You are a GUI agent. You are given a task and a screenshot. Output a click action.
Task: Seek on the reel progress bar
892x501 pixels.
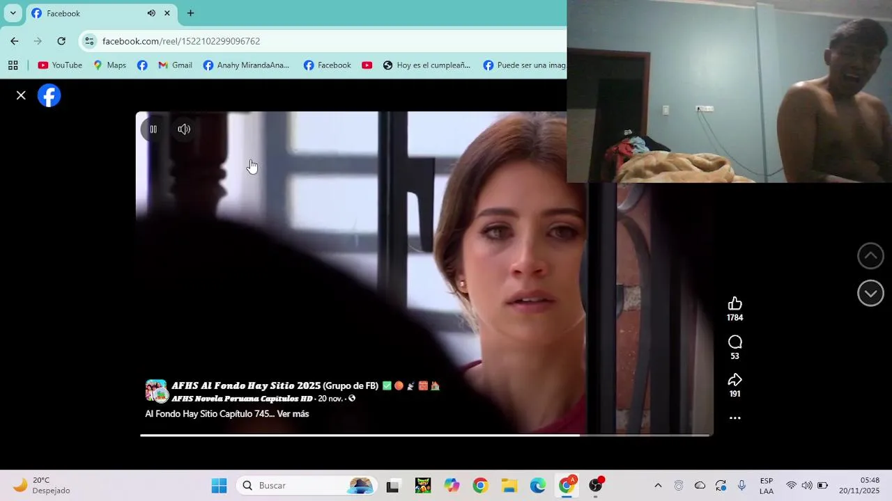(x=425, y=436)
